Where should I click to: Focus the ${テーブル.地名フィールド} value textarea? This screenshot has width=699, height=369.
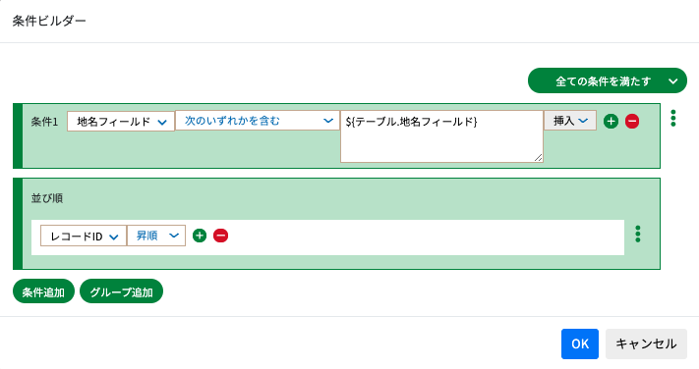click(441, 136)
